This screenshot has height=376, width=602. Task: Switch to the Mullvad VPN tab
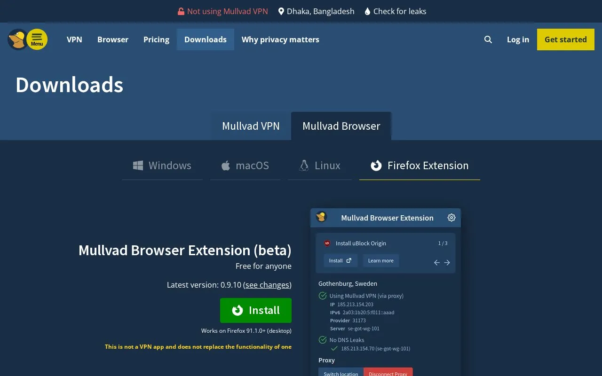pyautogui.click(x=251, y=126)
